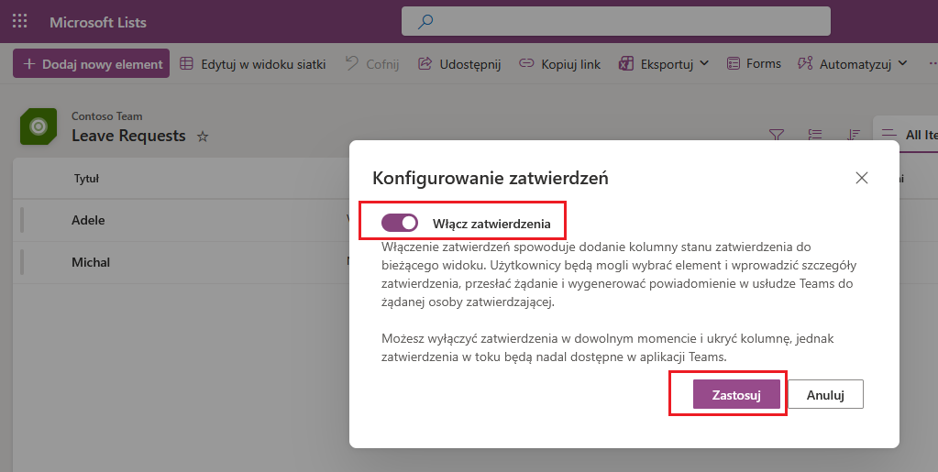
Task: Click the group by icon
Action: (x=815, y=135)
